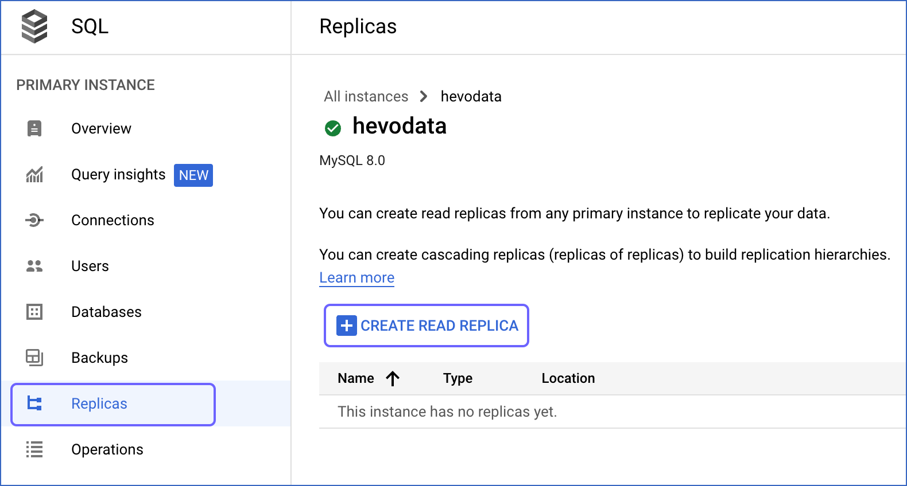This screenshot has width=907, height=486.
Task: Click the MySQL 8.0 version text
Action: [352, 160]
